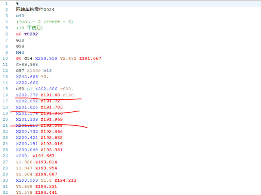The height and width of the screenshot is (195, 261).
Task: Click the comment (10 平铣刀)
Action: coord(30,28)
